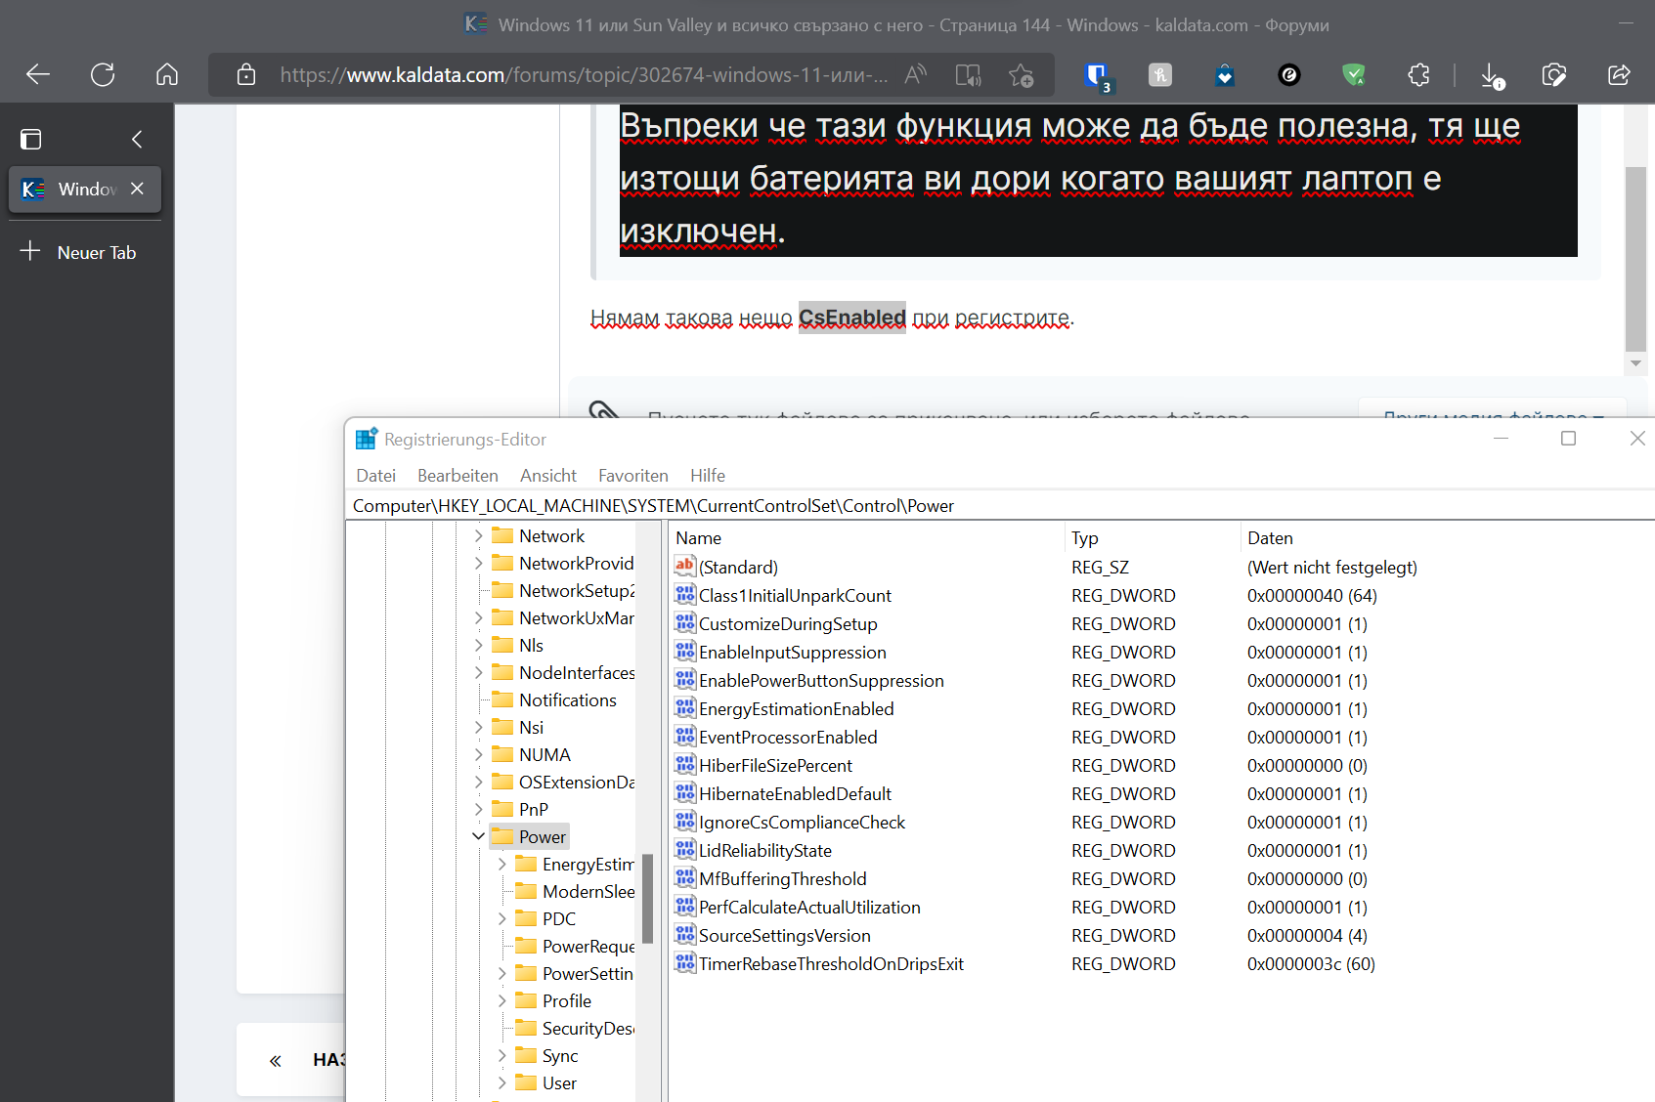Expand the NodeInterfaces key
Screen dimensions: 1655x1102
pyautogui.click(x=478, y=673)
